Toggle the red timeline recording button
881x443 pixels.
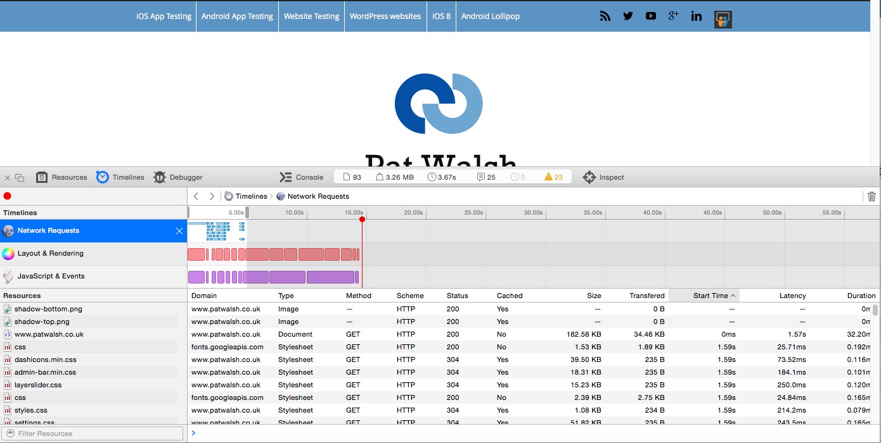coord(8,196)
